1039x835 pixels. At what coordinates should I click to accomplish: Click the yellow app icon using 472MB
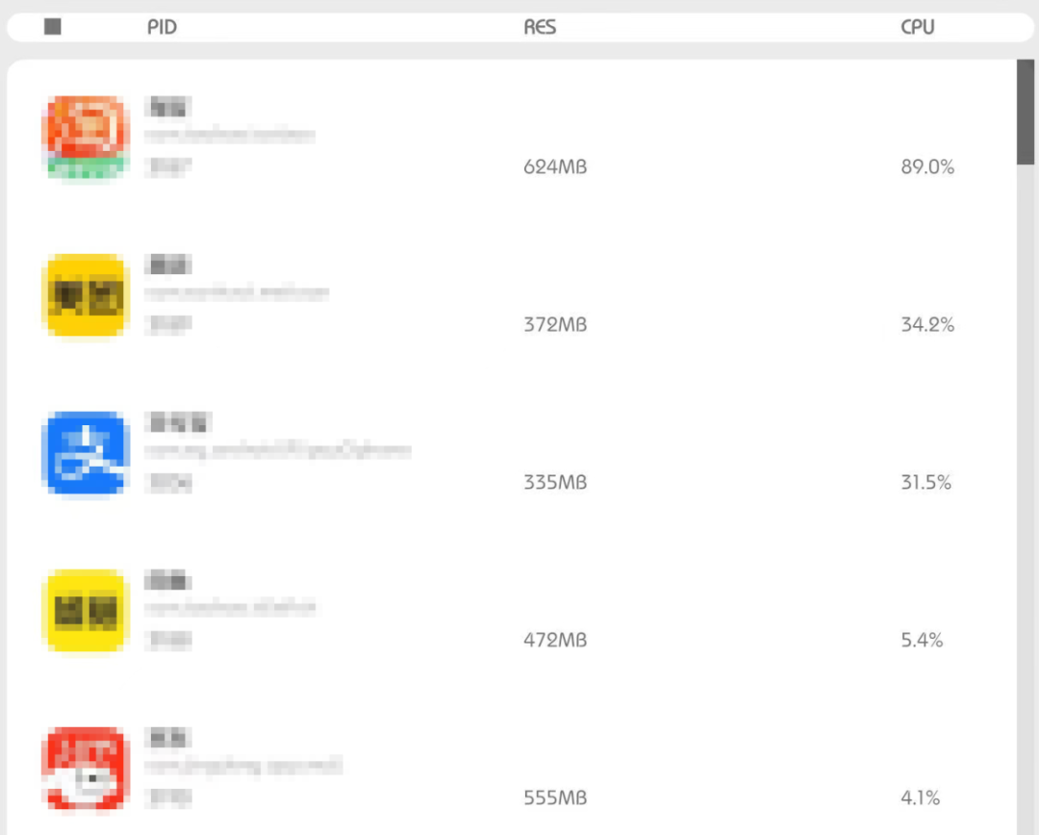[85, 610]
